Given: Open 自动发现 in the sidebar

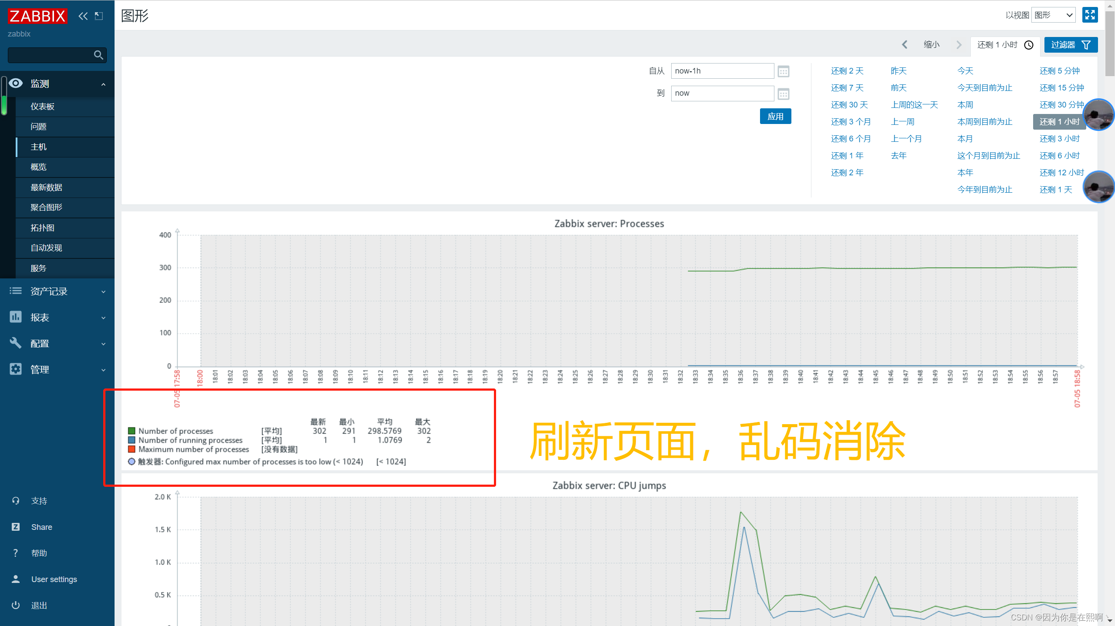Looking at the screenshot, I should click(x=65, y=248).
